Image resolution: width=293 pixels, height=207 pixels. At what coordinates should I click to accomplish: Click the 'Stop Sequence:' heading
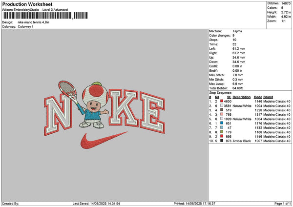tap(221, 93)
